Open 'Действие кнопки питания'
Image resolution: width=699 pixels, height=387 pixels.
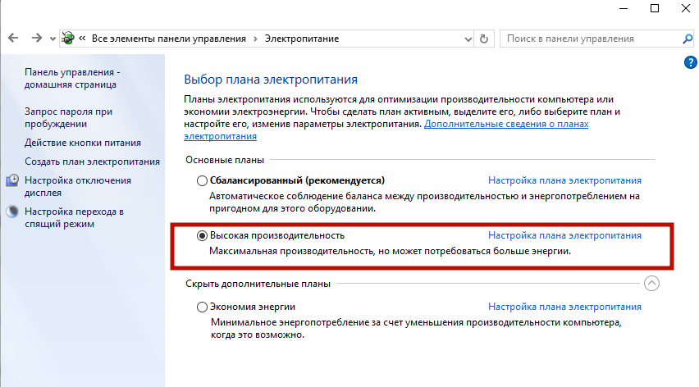click(x=83, y=143)
